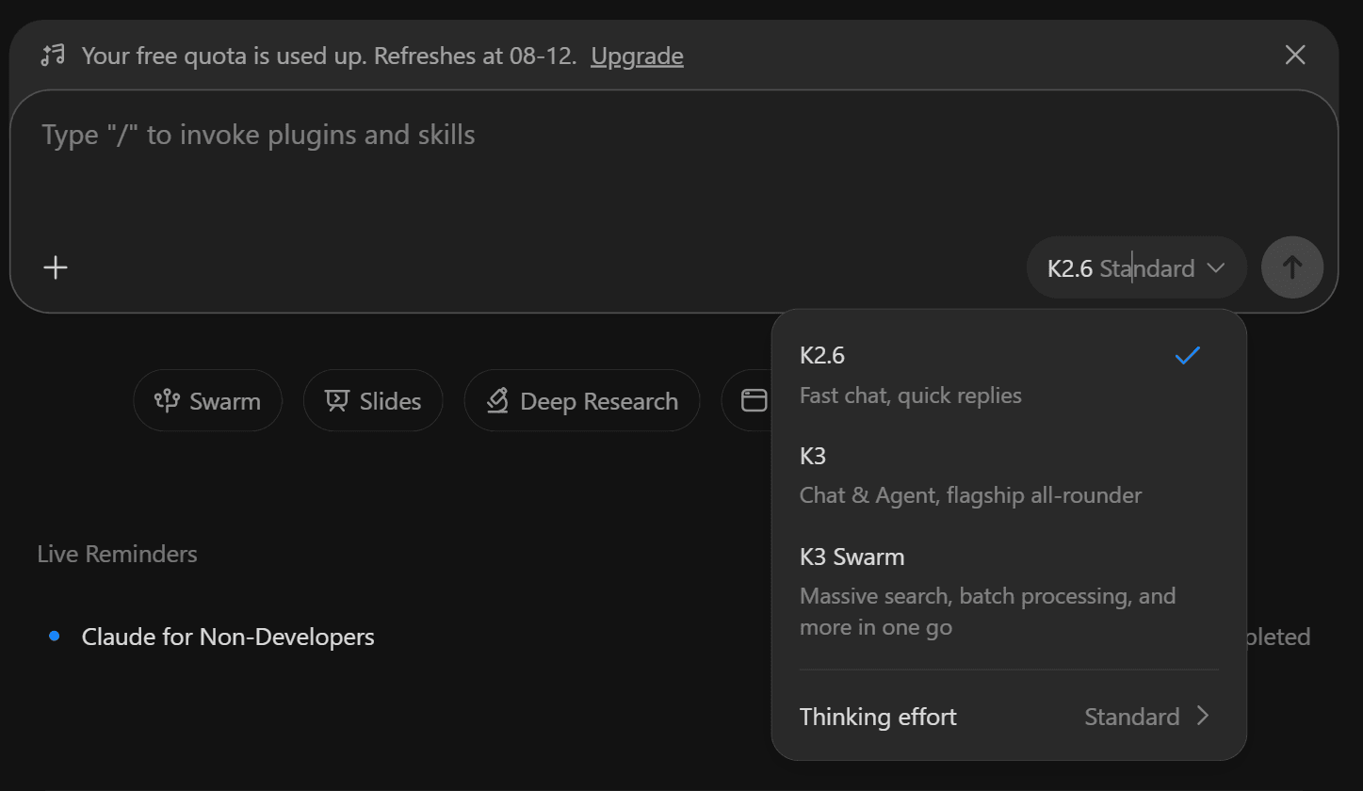Dismiss the free quota banner

(1295, 56)
